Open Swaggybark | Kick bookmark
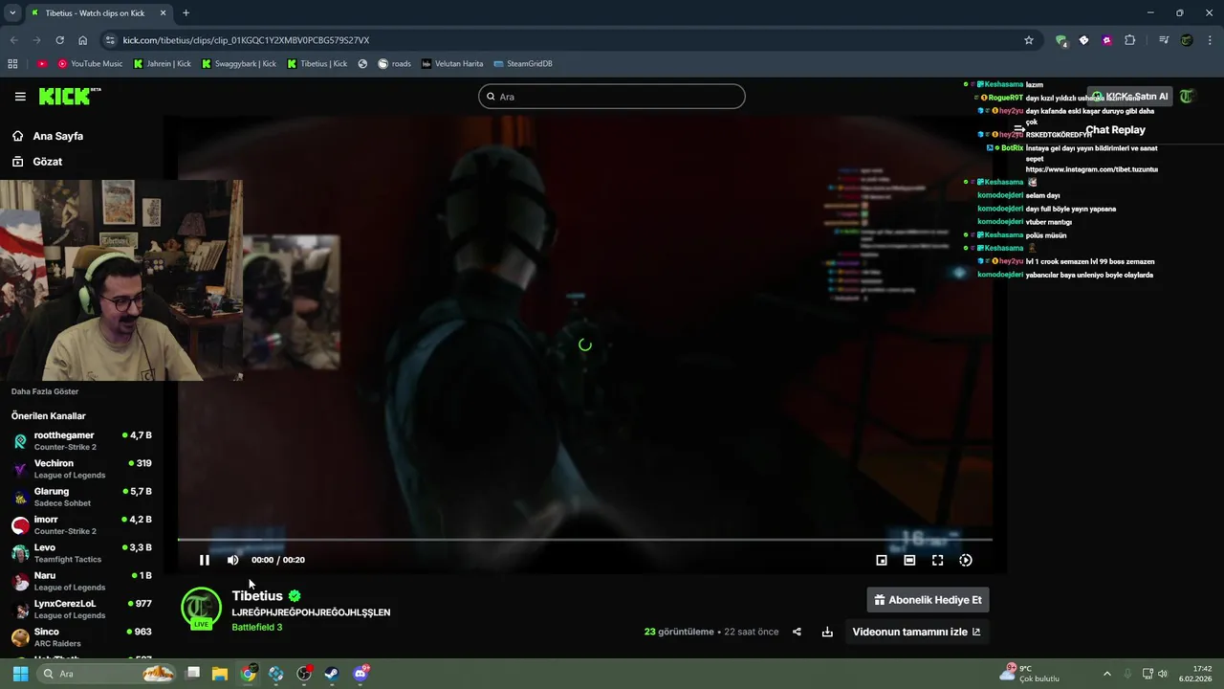The height and width of the screenshot is (689, 1224). point(239,64)
